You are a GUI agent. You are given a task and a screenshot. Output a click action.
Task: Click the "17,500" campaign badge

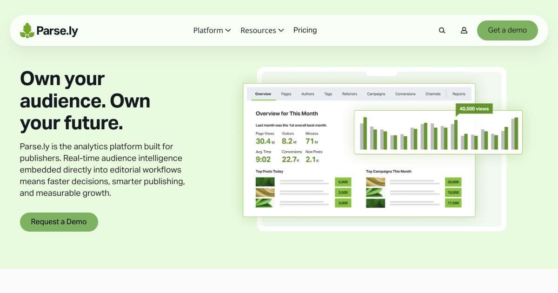pyautogui.click(x=453, y=203)
